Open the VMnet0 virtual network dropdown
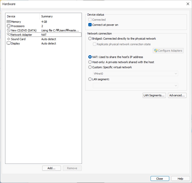 (x=135, y=74)
